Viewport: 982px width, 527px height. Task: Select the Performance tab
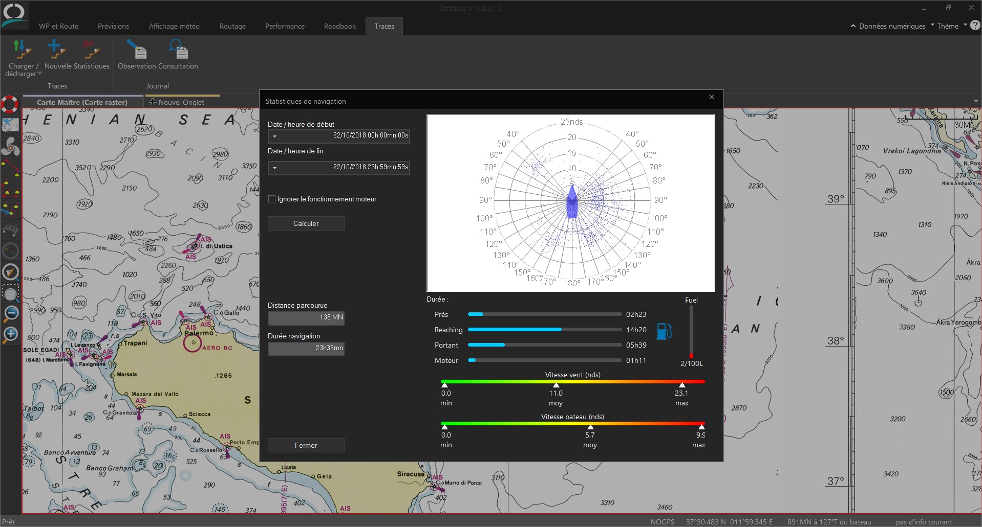tap(285, 26)
